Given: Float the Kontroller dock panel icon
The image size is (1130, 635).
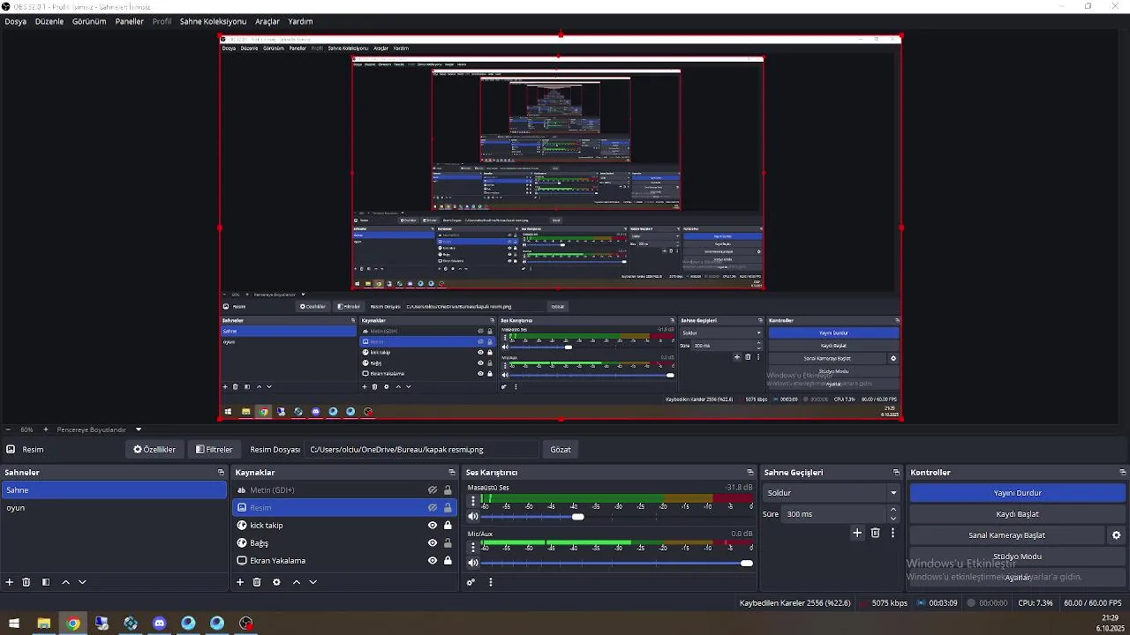Looking at the screenshot, I should 1122,473.
